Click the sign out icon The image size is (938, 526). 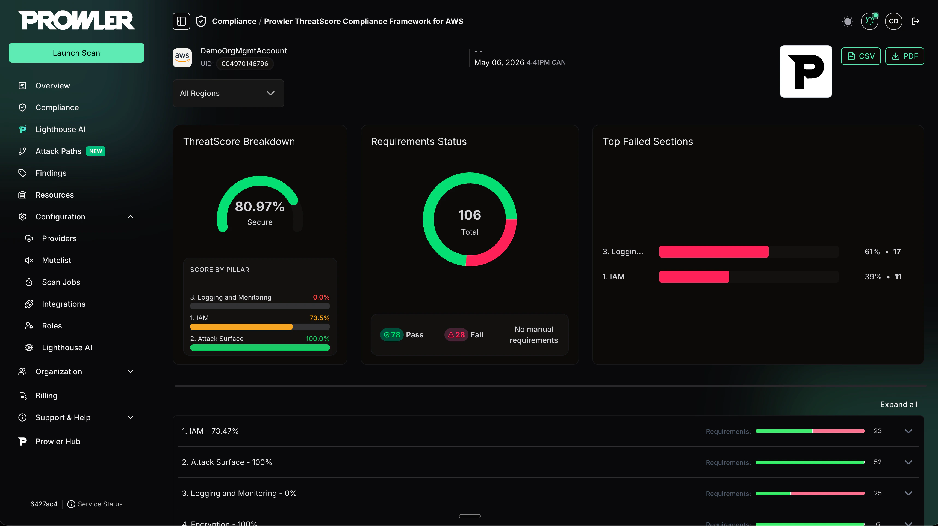coord(915,21)
